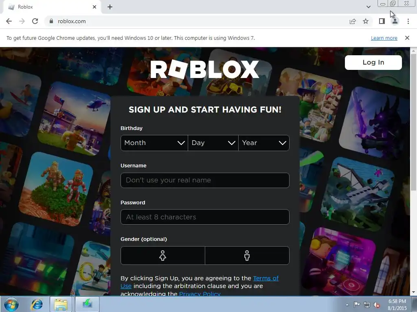Open the Year dropdown
Screen dimensions: 417x312
[264, 143]
